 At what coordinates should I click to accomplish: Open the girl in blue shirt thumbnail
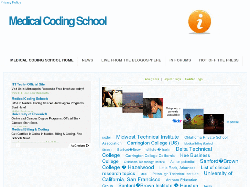153,108
